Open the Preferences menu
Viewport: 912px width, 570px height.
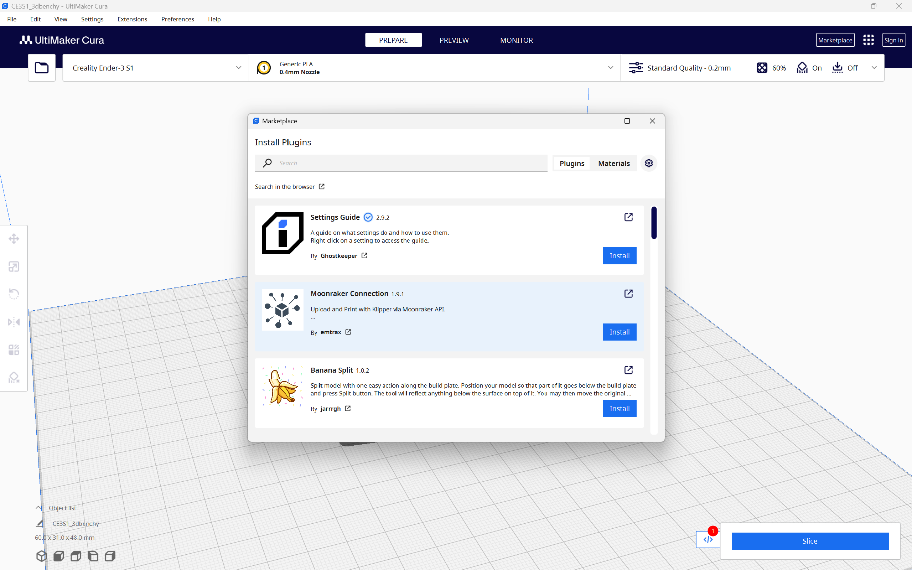pos(177,19)
